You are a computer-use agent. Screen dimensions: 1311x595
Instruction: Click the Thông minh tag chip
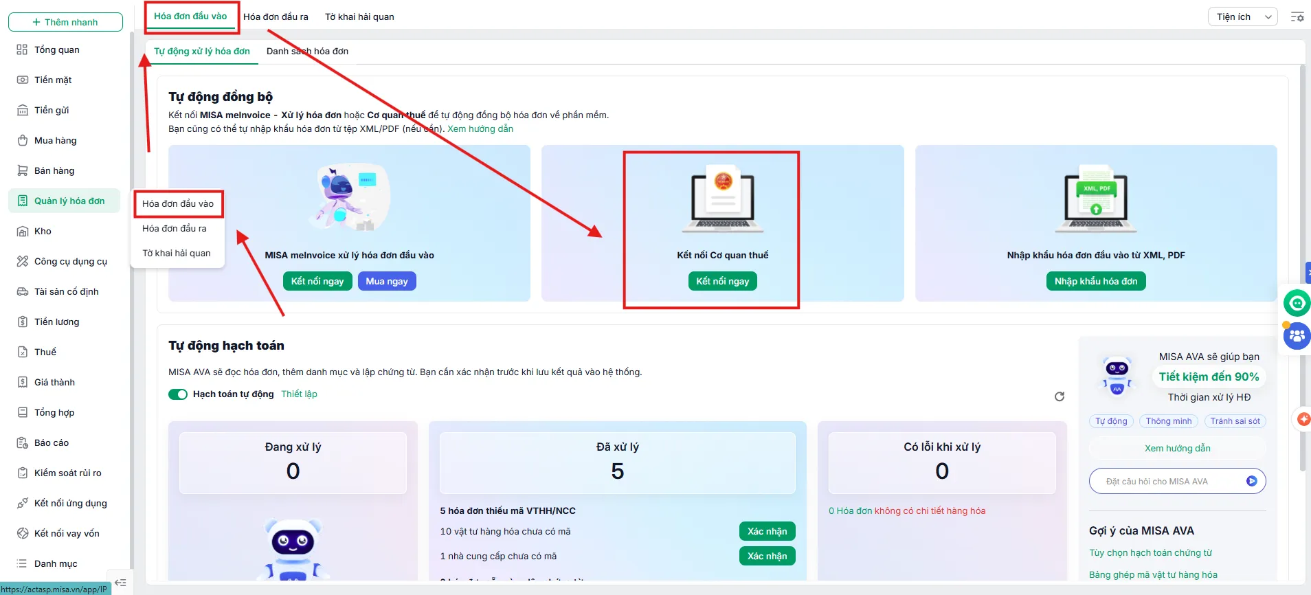click(x=1169, y=421)
